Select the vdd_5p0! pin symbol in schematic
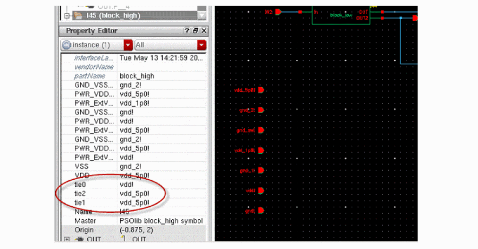The width and height of the screenshot is (478, 249). (261, 90)
